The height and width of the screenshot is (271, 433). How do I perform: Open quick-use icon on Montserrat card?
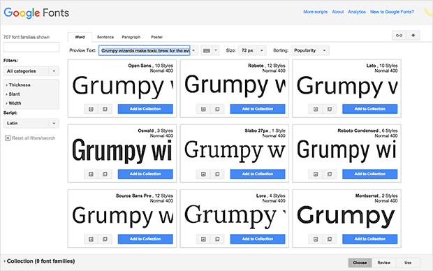click(316, 240)
